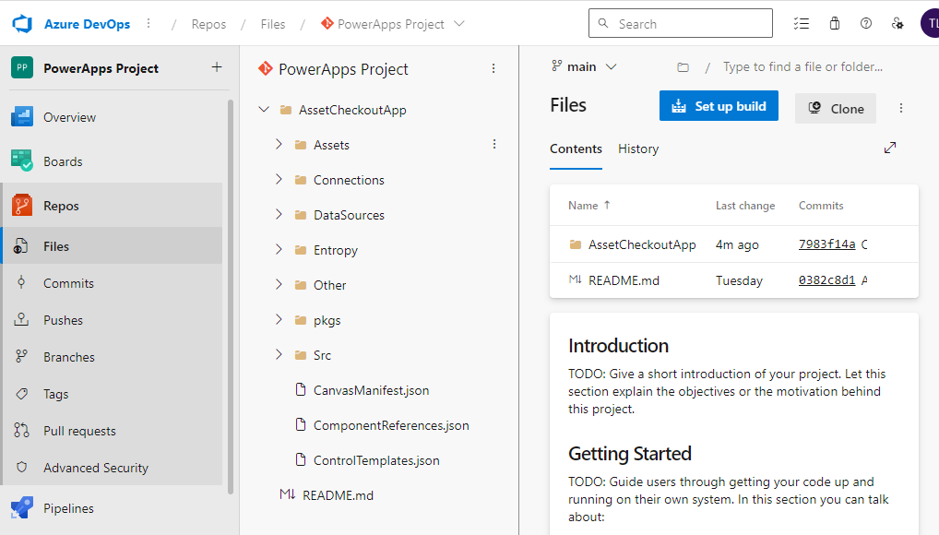This screenshot has width=939, height=535.
Task: Open commit 7983f14a link
Action: [827, 244]
